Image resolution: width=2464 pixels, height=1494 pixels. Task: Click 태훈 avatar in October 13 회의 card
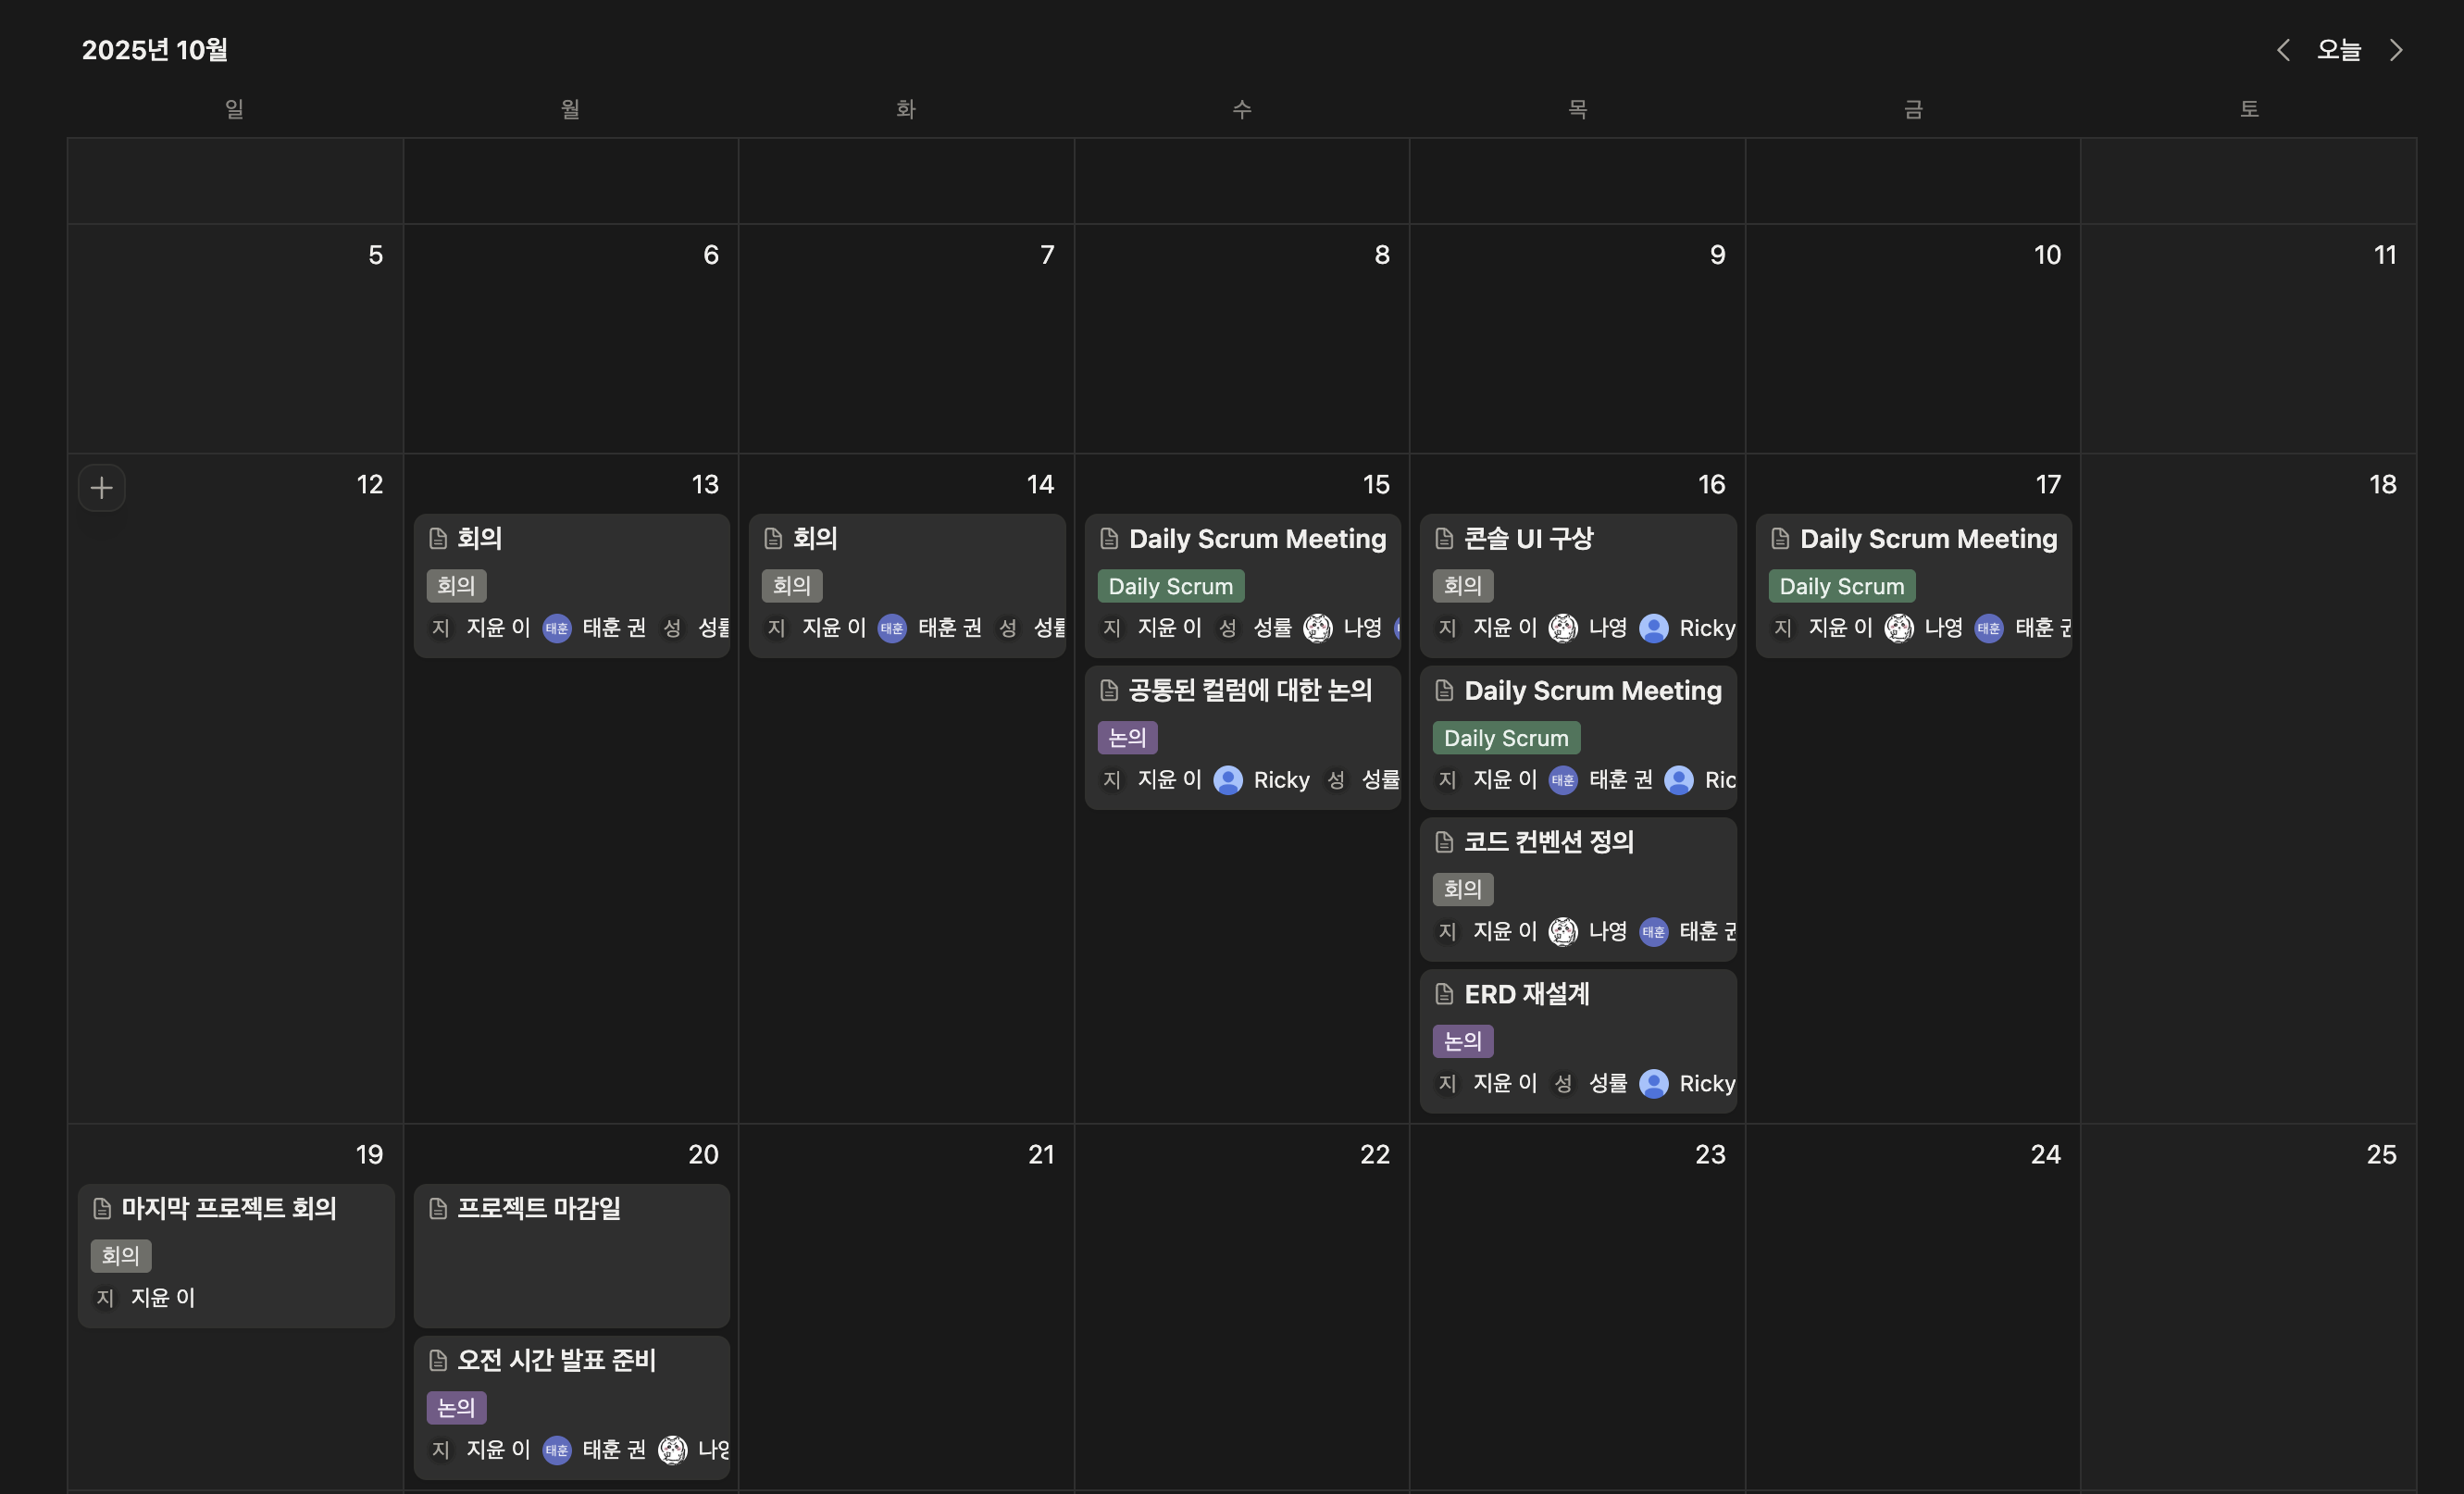557,628
